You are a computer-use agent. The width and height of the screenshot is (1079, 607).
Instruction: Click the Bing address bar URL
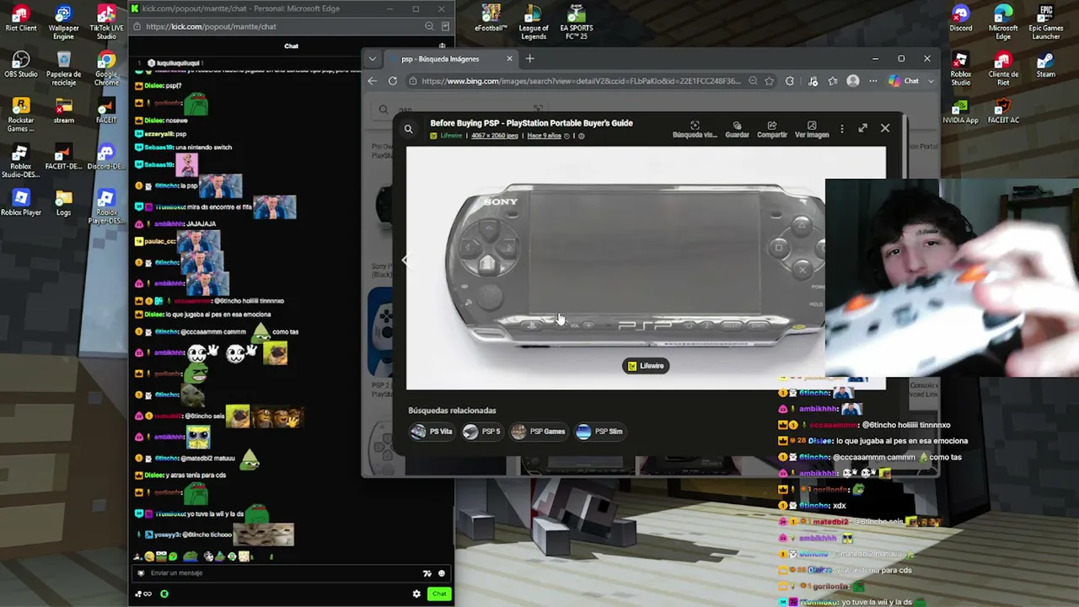tap(581, 81)
